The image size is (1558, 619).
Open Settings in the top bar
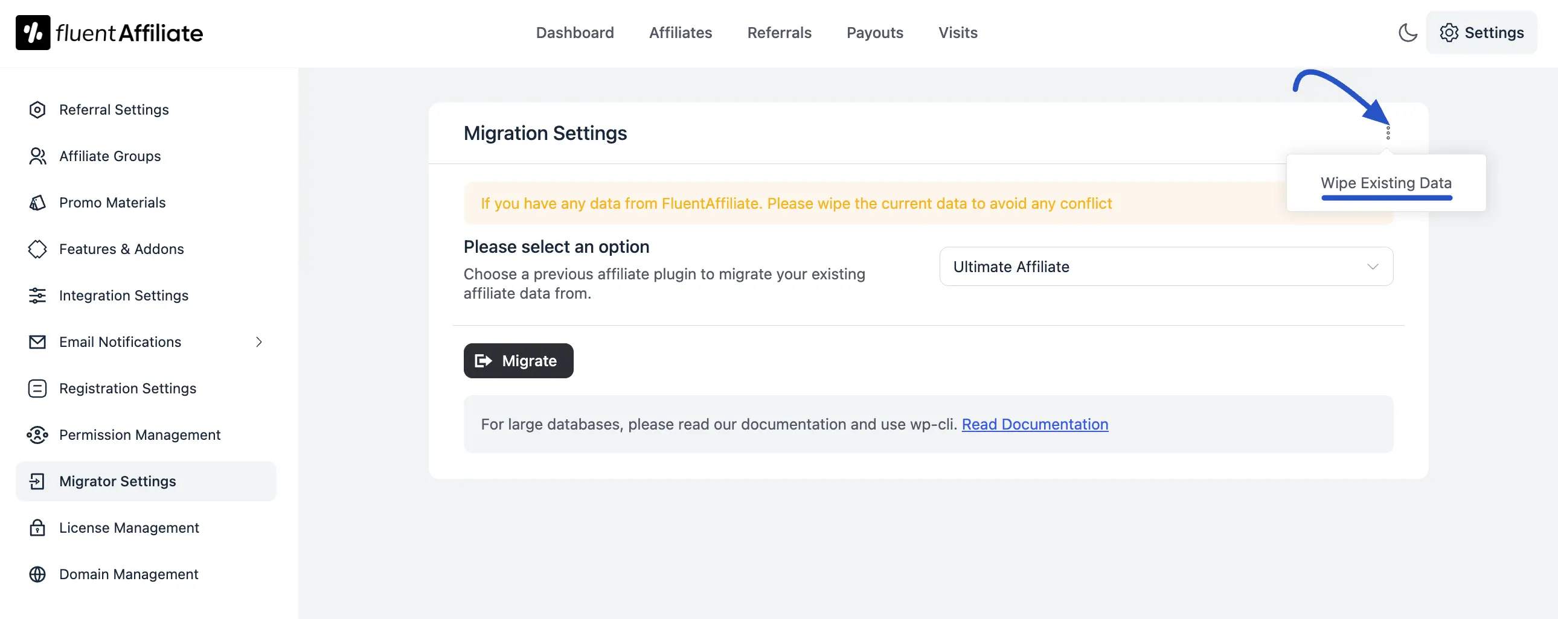[x=1481, y=33]
